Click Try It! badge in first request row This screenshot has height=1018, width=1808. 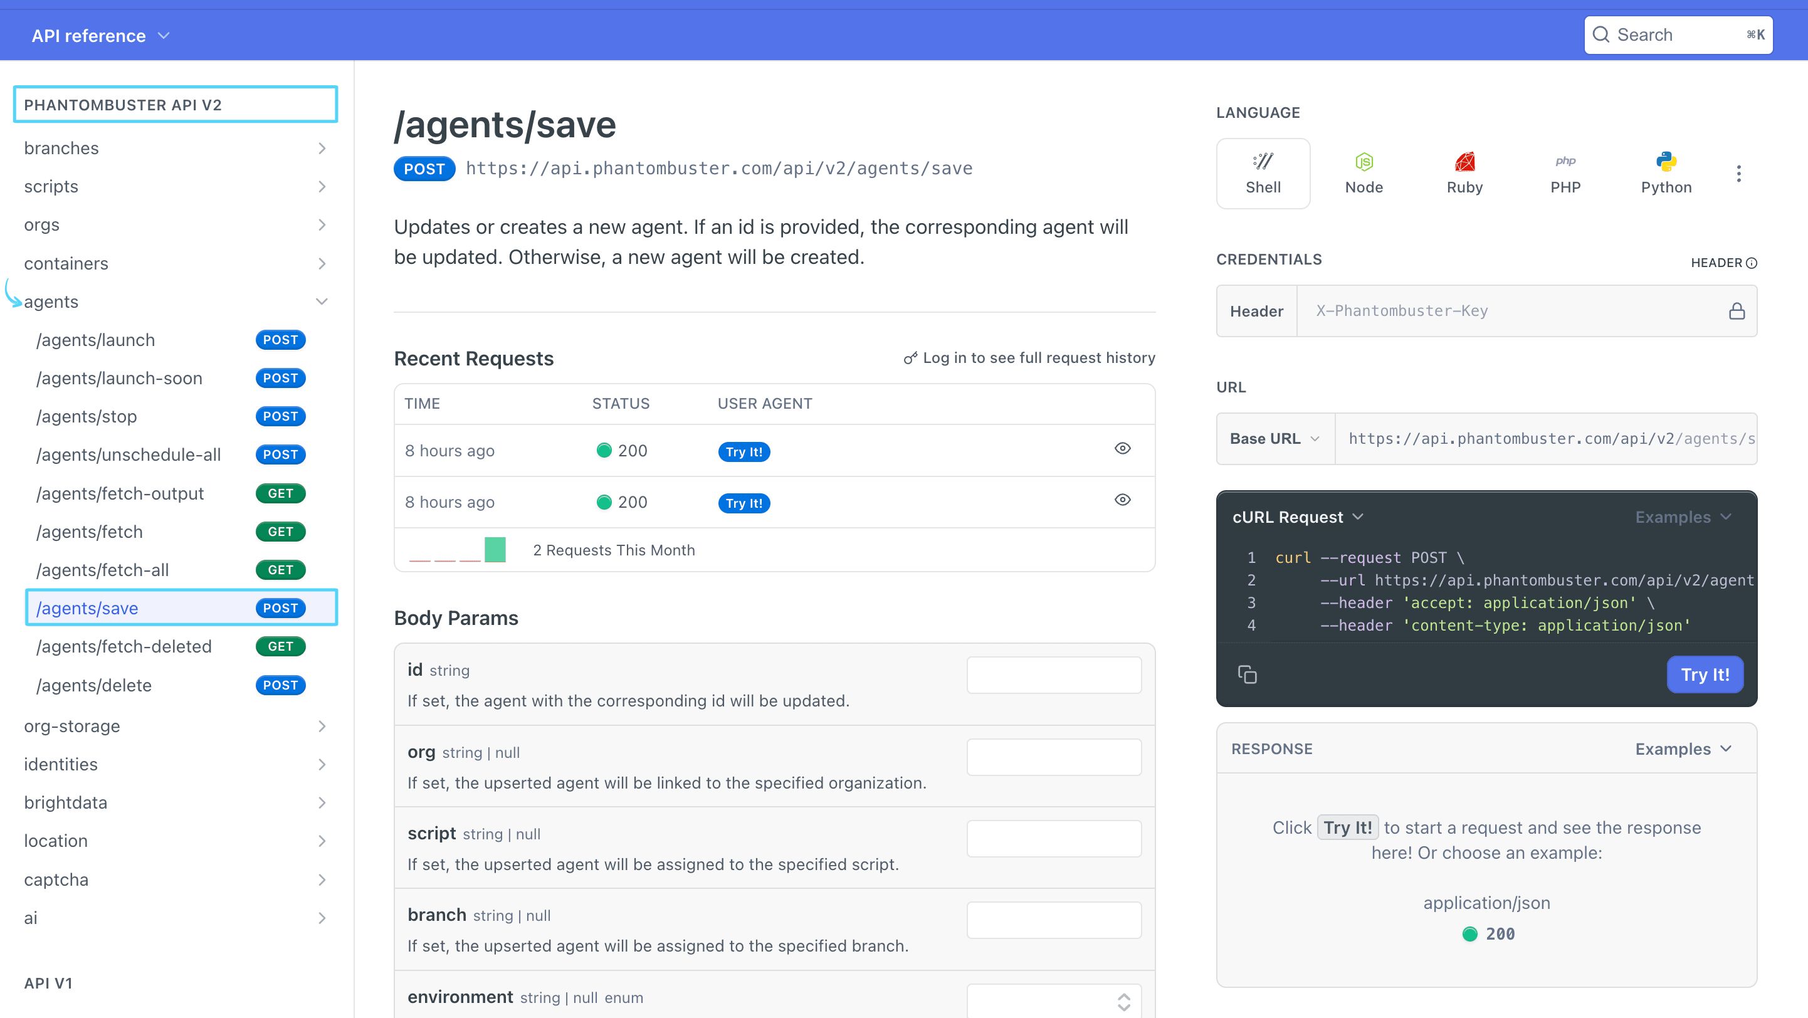[x=744, y=451]
